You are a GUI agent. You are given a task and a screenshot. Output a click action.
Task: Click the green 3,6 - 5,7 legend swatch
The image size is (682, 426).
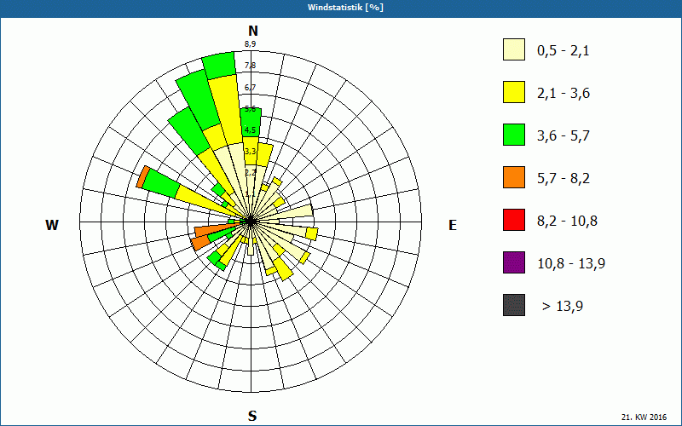tap(514, 135)
